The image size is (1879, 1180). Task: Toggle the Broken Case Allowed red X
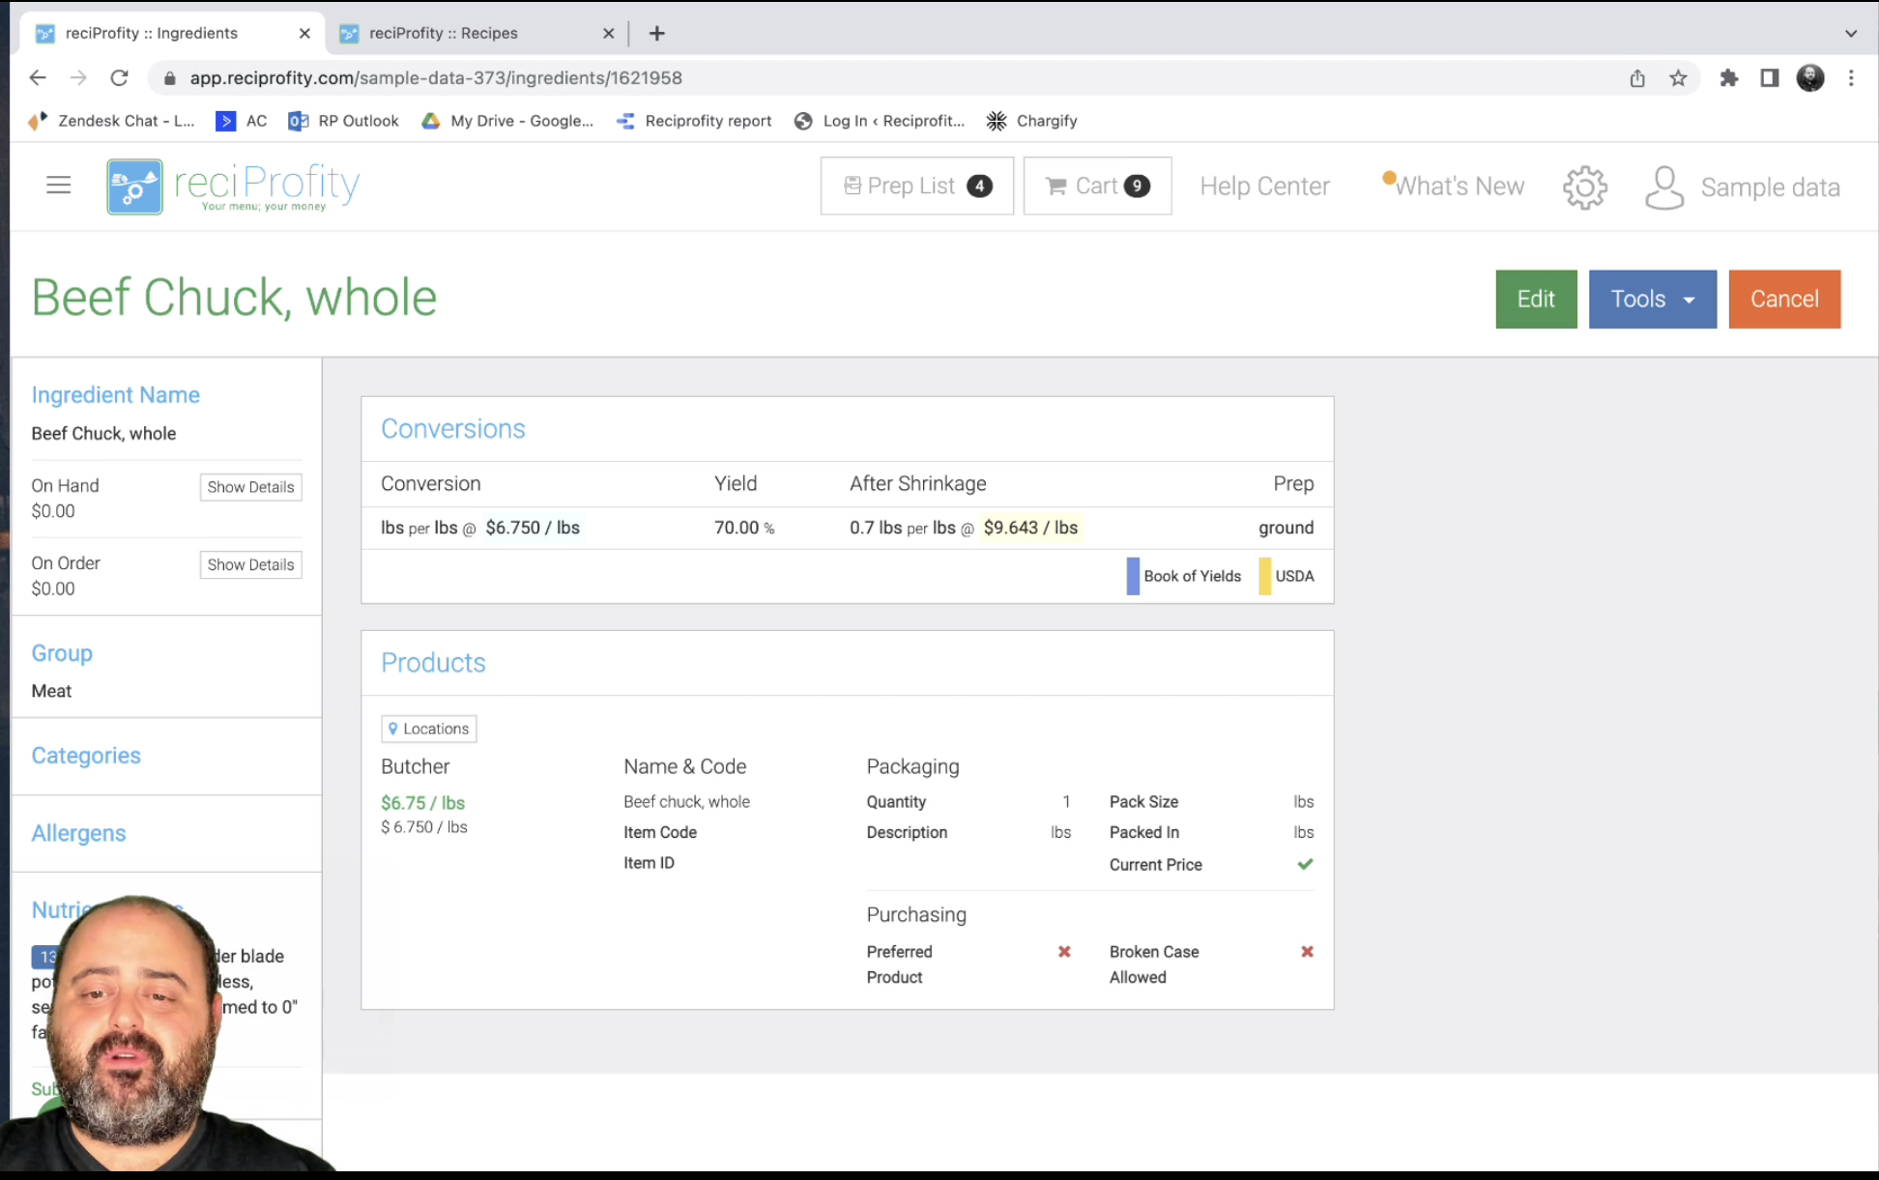pyautogui.click(x=1307, y=952)
